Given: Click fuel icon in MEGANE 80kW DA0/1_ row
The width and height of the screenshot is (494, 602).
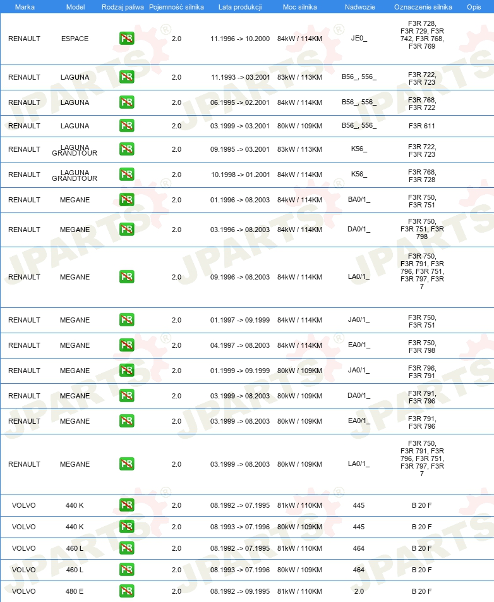Looking at the screenshot, I should [126, 396].
